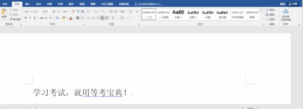The image size is (303, 109).
Task: Click the Chinese layout (wide A) icon
Action: (x=122, y=12)
